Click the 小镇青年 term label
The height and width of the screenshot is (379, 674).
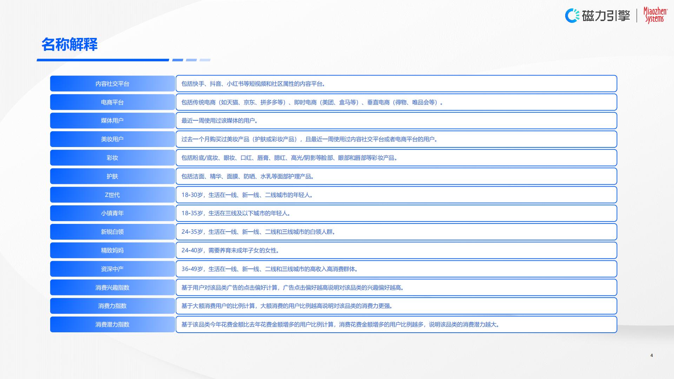[x=112, y=213]
